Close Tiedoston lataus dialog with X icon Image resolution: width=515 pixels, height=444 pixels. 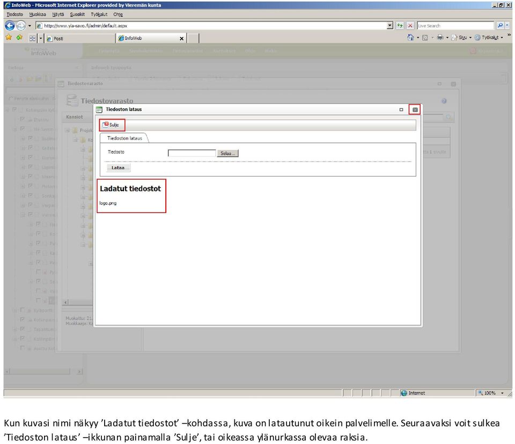[x=415, y=110]
